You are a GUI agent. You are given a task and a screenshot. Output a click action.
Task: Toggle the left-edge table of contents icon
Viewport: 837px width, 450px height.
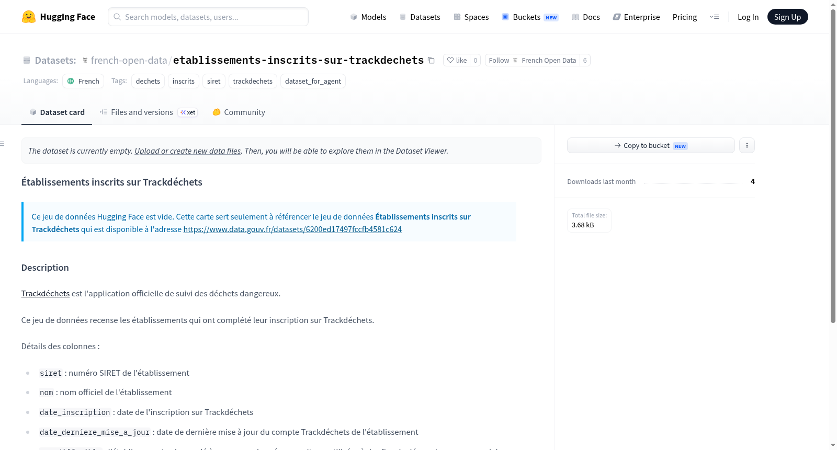point(2,144)
